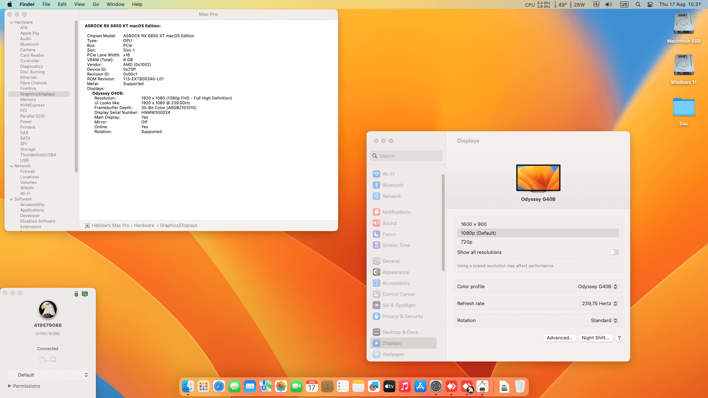Open the Rotation dropdown
This screenshot has width=708, height=398.
(x=604, y=321)
